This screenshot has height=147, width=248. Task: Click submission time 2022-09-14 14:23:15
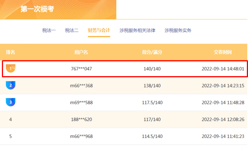223,86
